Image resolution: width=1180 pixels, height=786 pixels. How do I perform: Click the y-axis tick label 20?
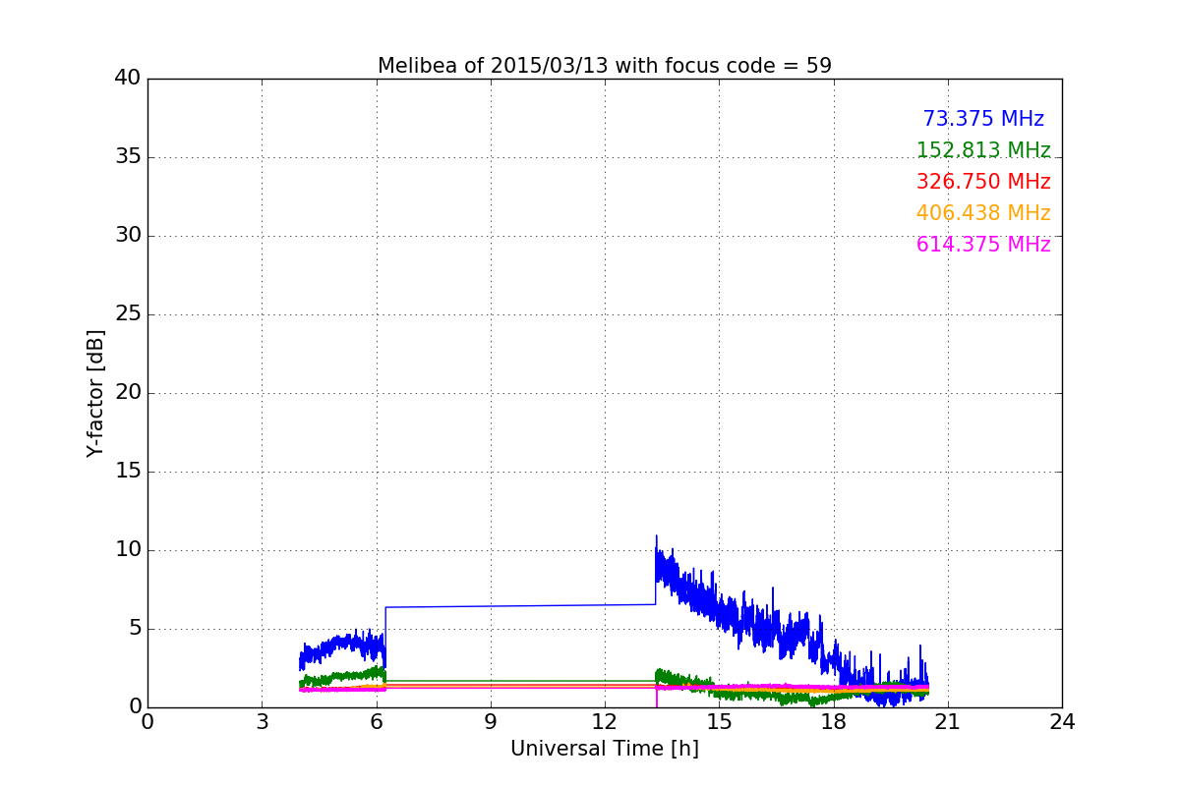tap(127, 393)
